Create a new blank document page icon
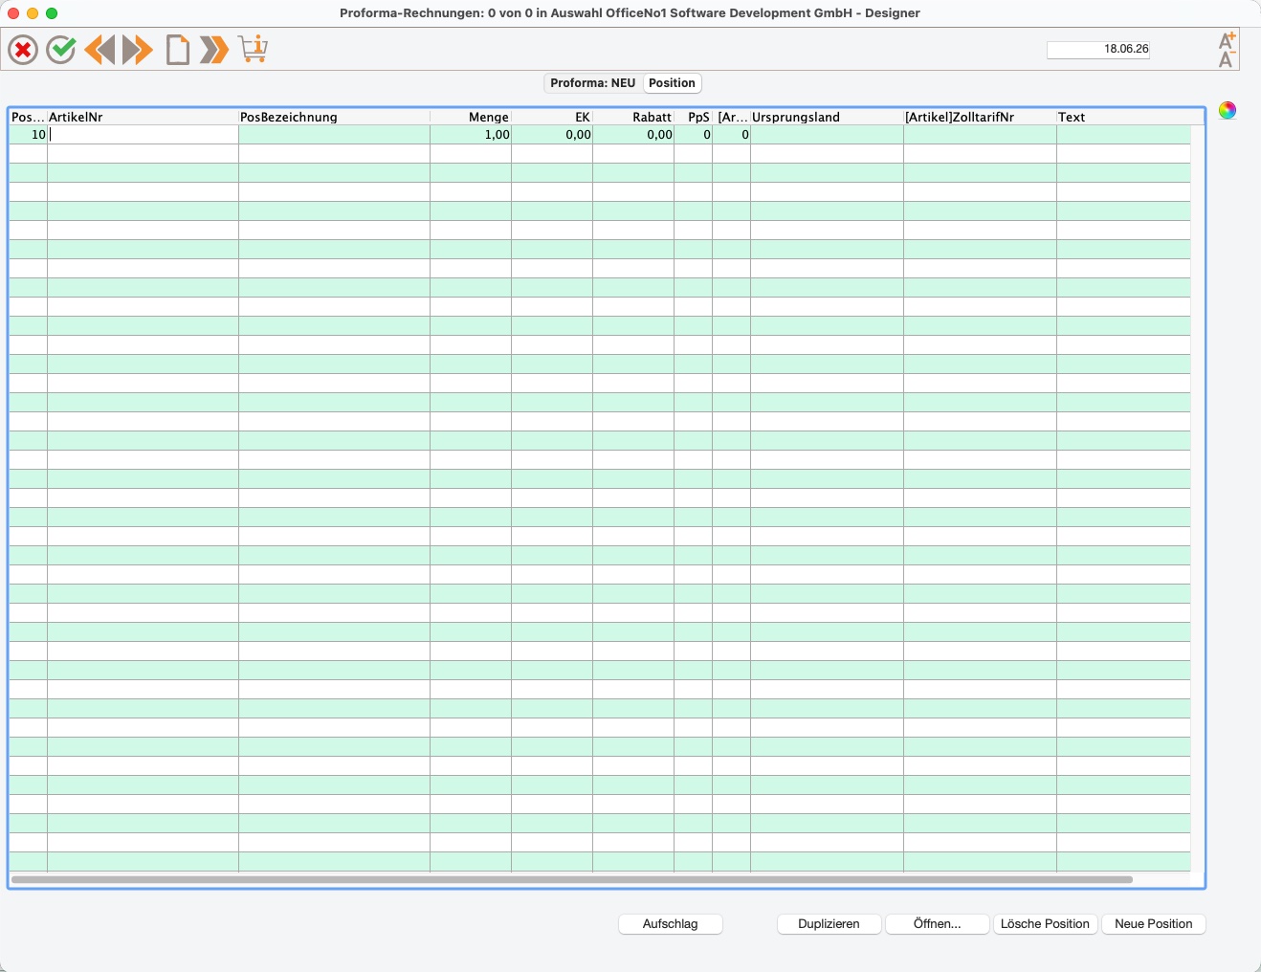The image size is (1261, 972). pyautogui.click(x=177, y=50)
